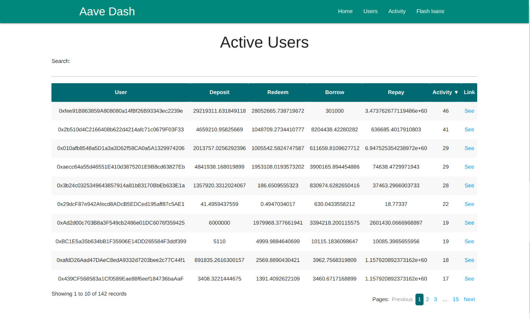See details for user 0x29dcF87e...c5AE1
The height and width of the screenshot is (318, 530).
click(x=469, y=204)
